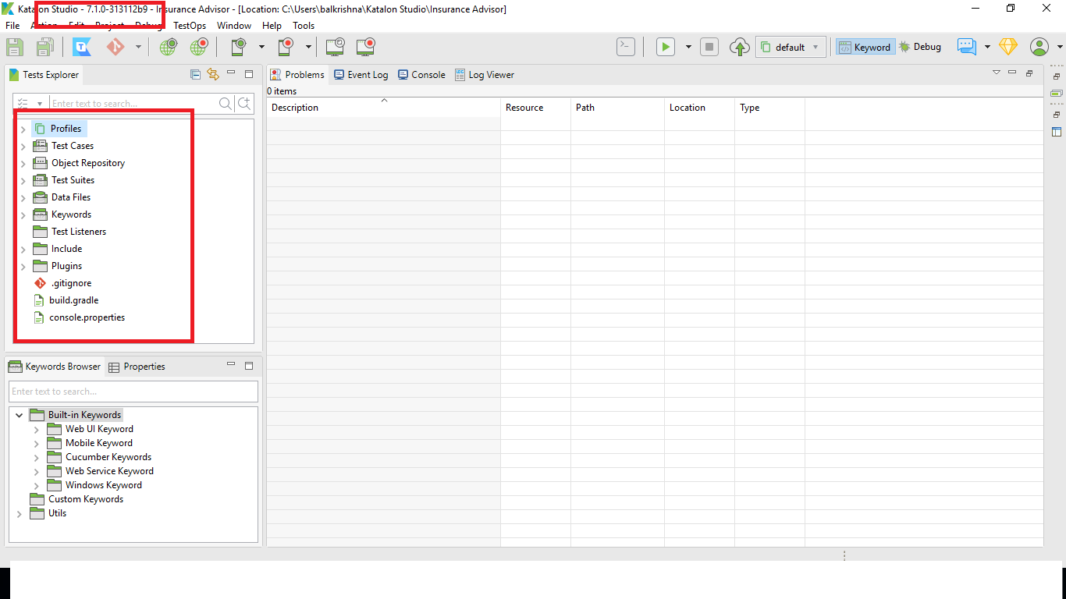Sort by the Resource column header

coord(535,108)
